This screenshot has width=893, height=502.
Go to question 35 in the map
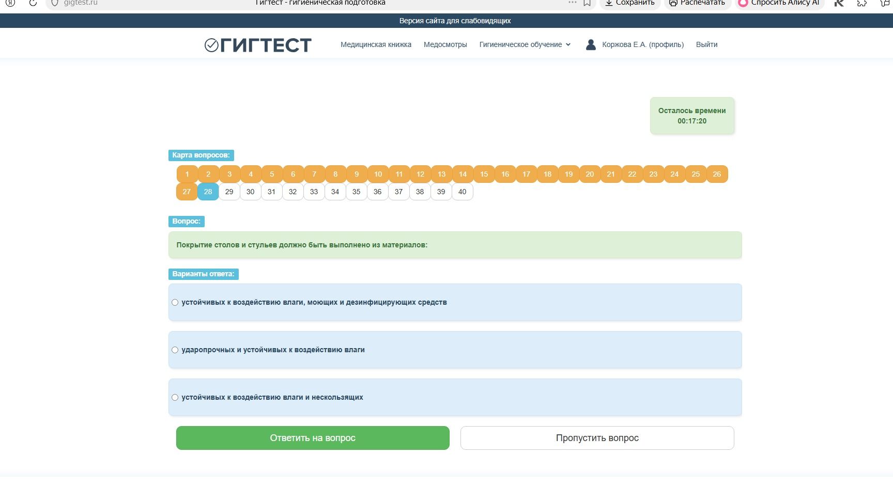click(356, 192)
